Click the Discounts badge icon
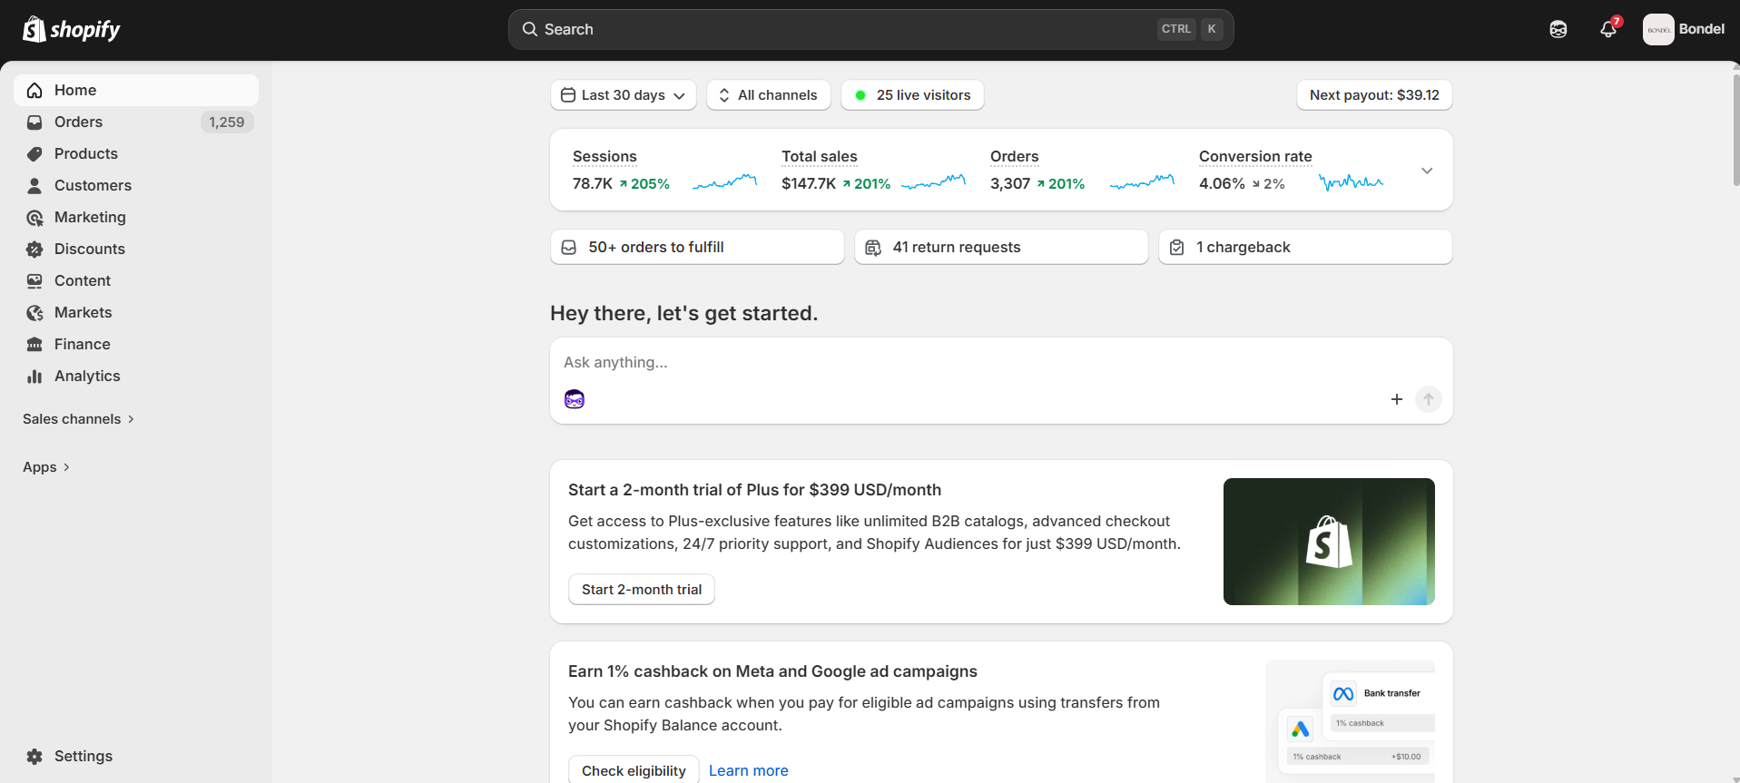 (x=34, y=250)
